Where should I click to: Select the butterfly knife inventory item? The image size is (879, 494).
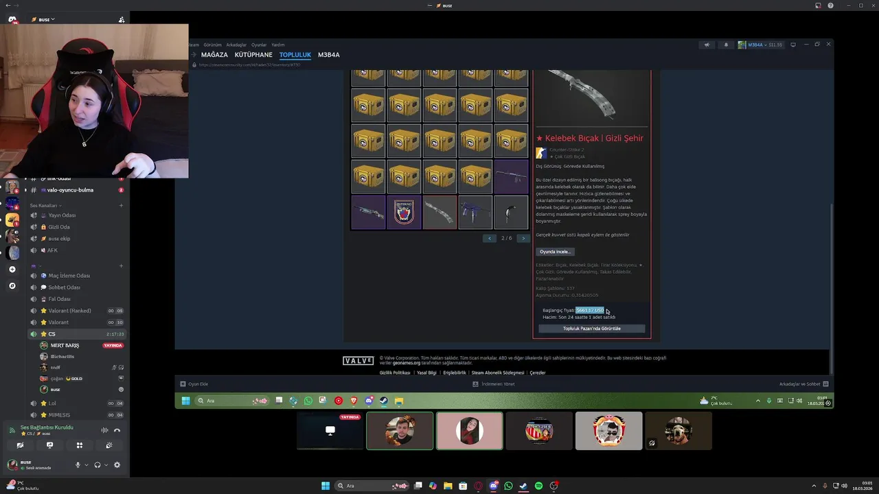pyautogui.click(x=439, y=212)
